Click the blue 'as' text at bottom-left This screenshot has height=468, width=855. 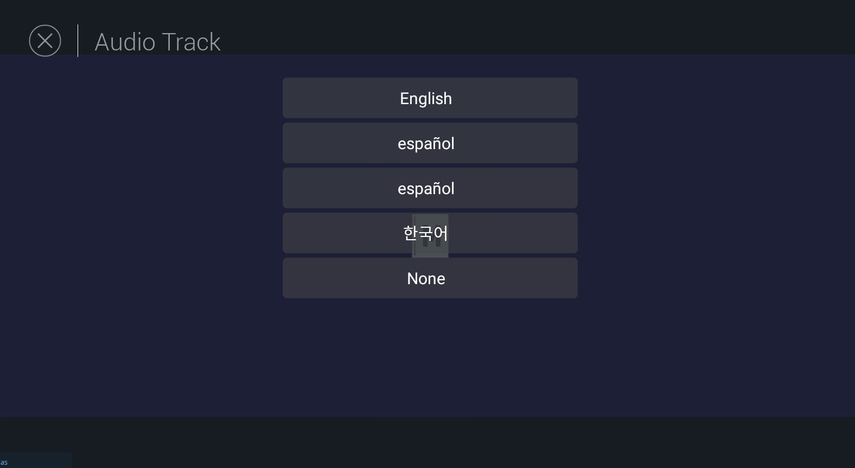point(4,463)
